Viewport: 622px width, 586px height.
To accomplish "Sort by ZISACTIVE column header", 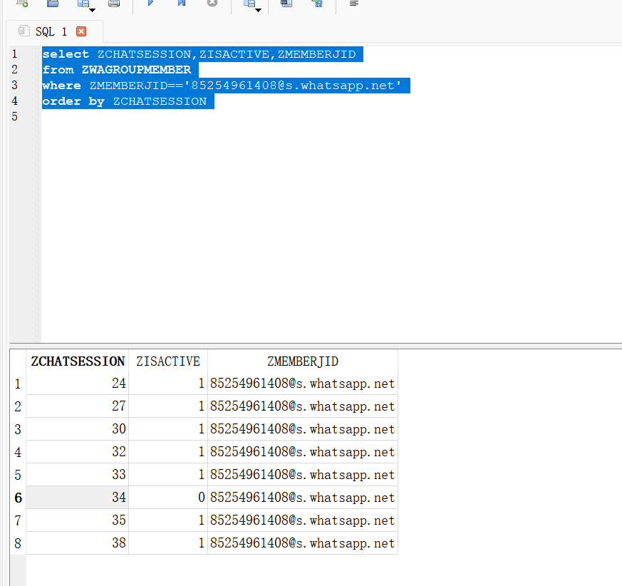I will point(168,361).
